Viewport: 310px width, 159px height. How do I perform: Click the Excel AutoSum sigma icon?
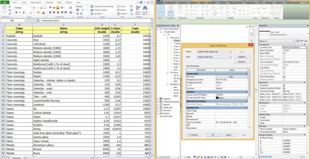132,6
